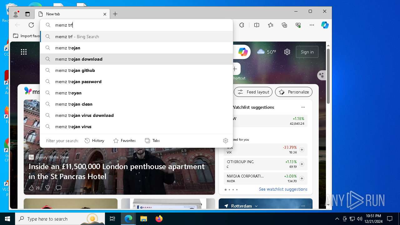This screenshot has width=400, height=225.
Task: Click the Personalize button
Action: (x=294, y=92)
